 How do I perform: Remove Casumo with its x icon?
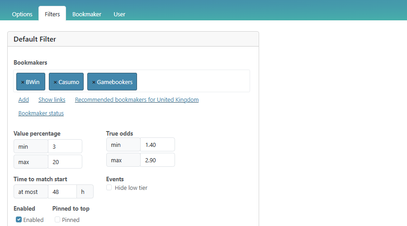click(x=55, y=82)
